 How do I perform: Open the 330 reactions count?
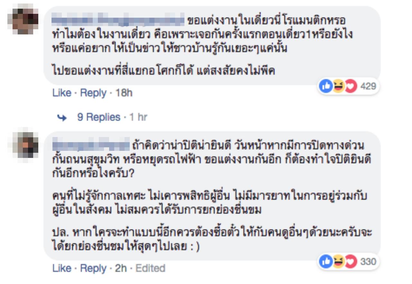[368, 261]
